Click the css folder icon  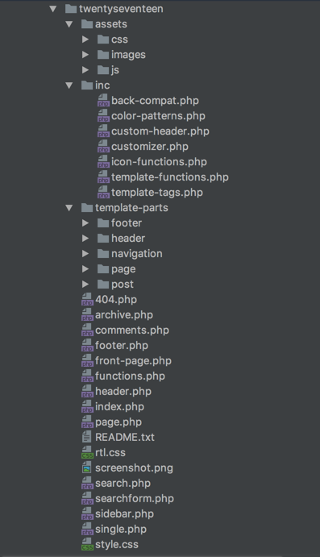pos(103,39)
